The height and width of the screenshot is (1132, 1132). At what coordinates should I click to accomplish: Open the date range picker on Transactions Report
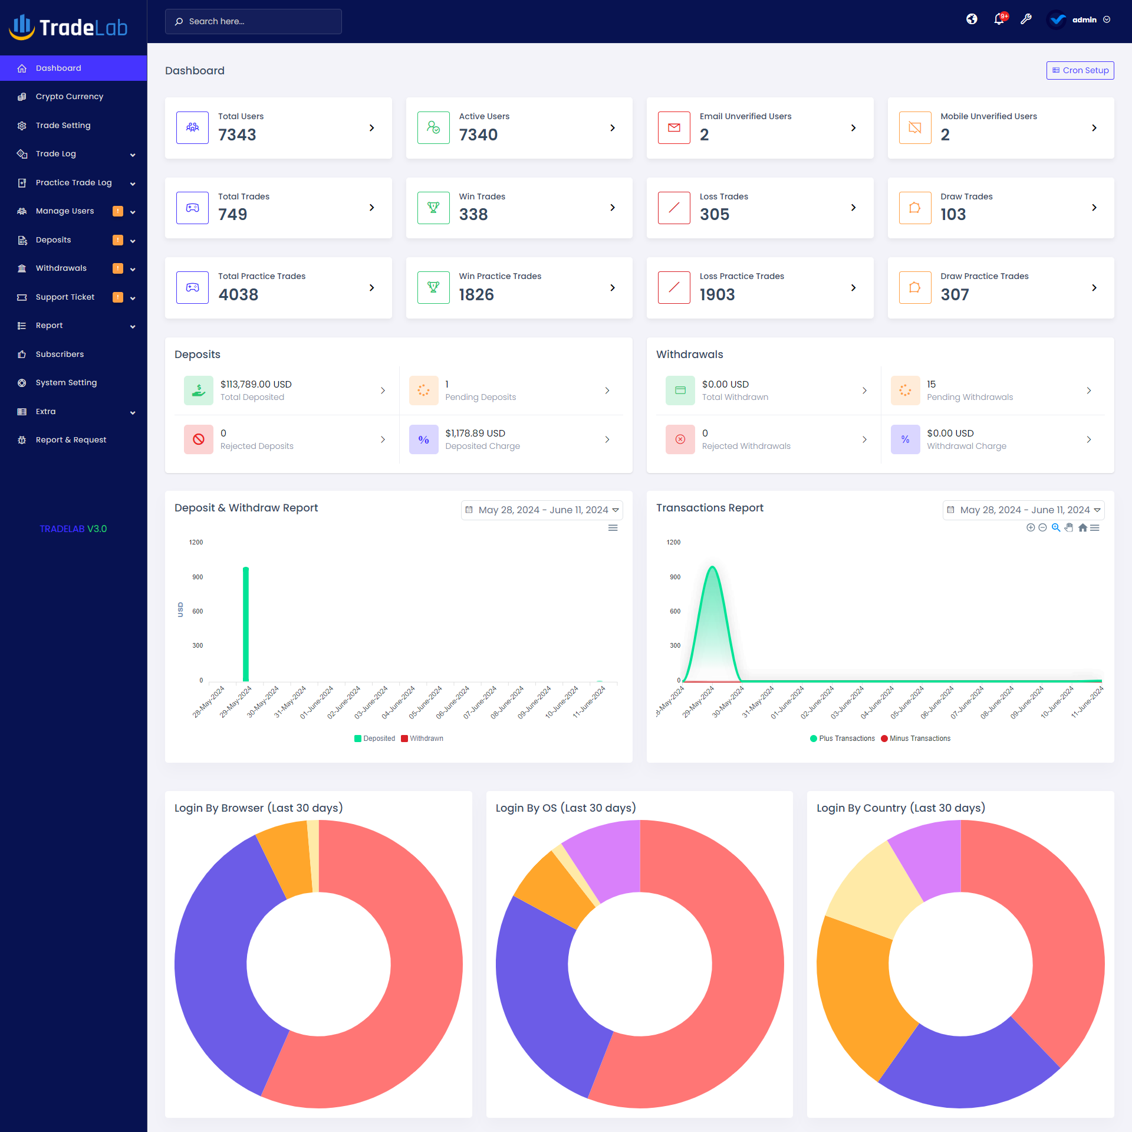tap(1023, 510)
